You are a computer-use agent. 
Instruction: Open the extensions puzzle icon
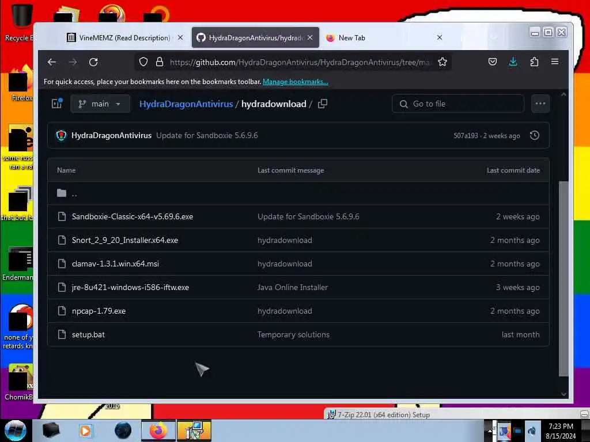tap(534, 62)
